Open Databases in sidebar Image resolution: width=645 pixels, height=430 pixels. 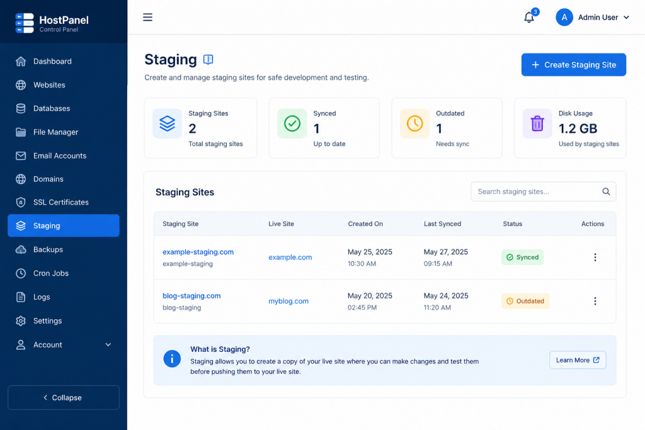pyautogui.click(x=64, y=108)
